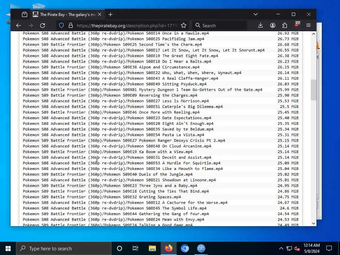
Task: Select row S08E19 The Great Eight Fate.mp4
Action: click(x=160, y=56)
